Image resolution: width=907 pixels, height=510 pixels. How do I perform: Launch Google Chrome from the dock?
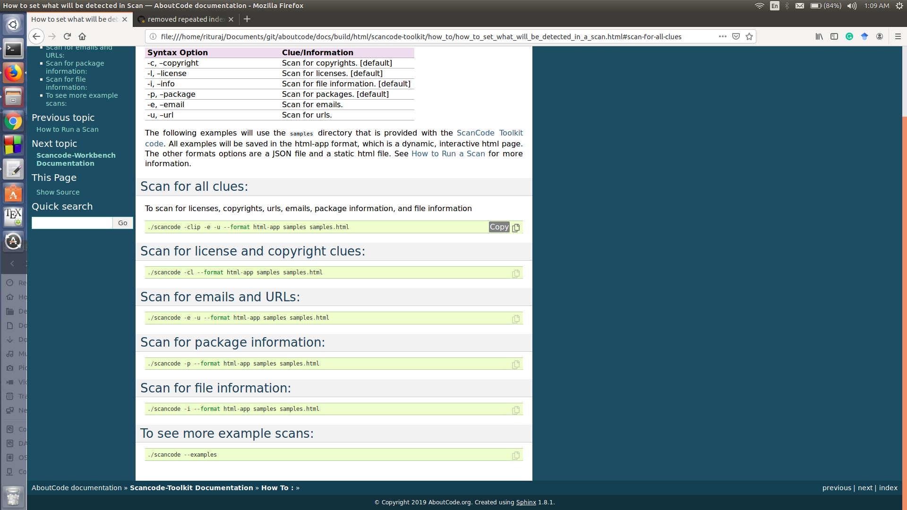[13, 121]
